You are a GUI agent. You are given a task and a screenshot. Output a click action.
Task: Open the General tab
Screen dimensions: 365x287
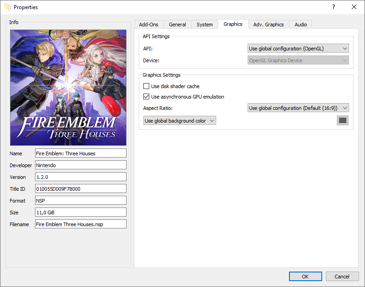click(x=177, y=25)
